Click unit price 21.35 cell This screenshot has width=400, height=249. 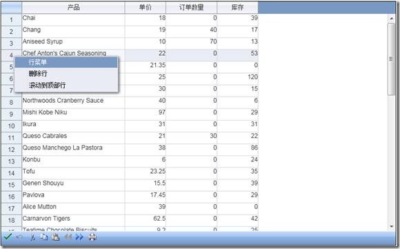(146, 67)
